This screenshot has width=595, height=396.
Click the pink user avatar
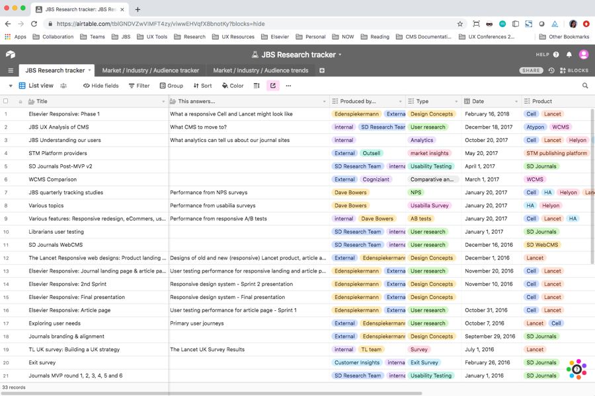pos(584,55)
